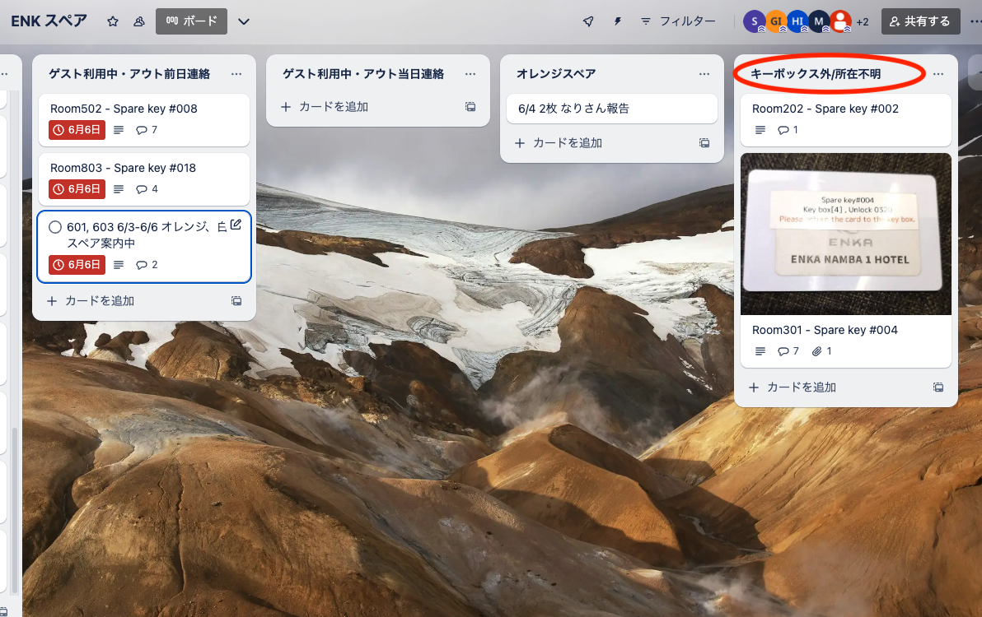Image resolution: width=982 pixels, height=617 pixels.
Task: Open list actions menu for オレンジスペア
Action: coord(704,74)
